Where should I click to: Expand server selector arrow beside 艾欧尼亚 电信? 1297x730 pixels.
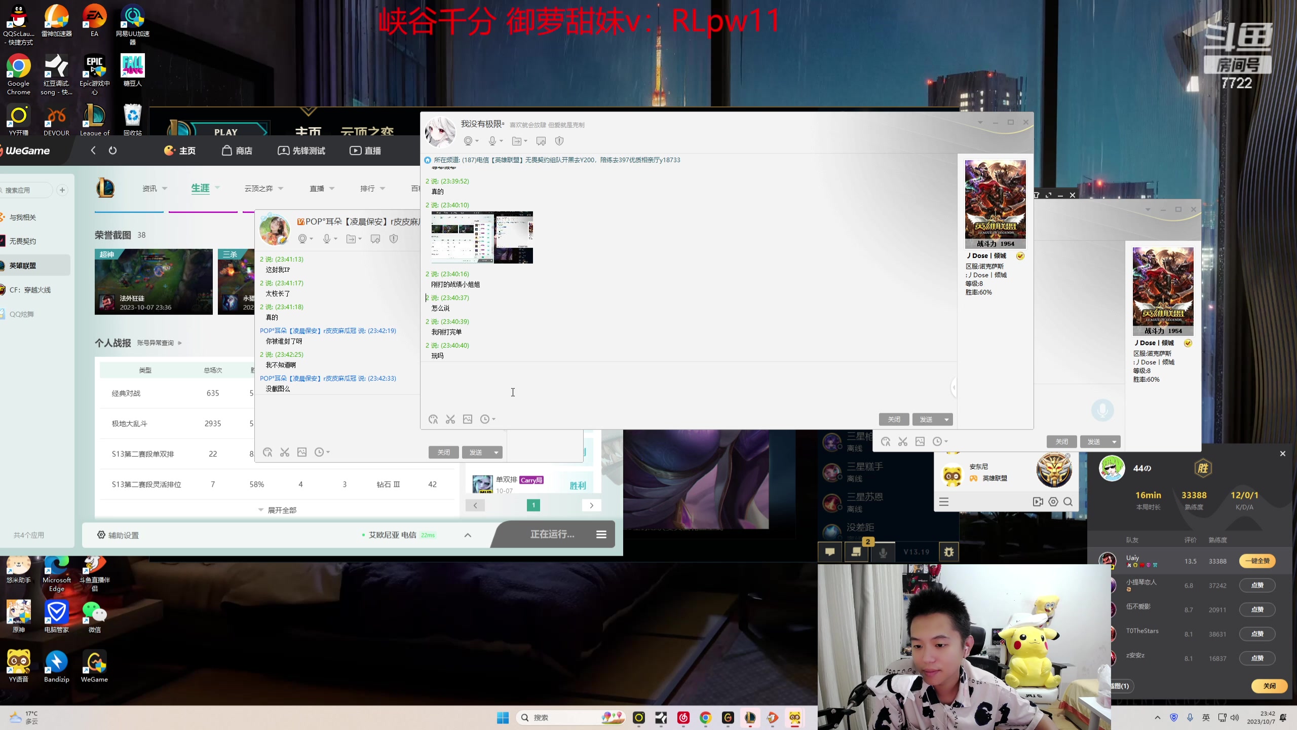[x=468, y=535]
